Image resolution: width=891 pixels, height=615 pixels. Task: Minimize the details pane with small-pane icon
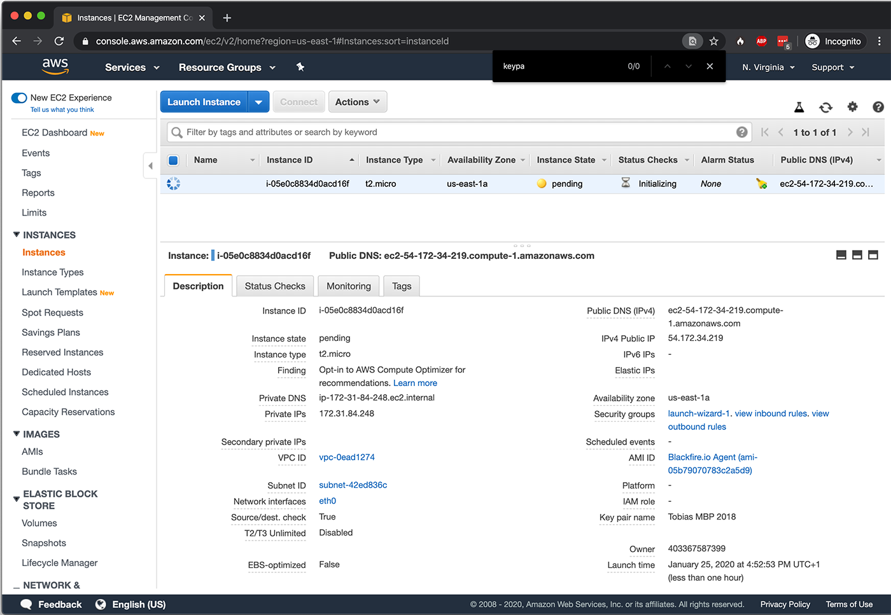[841, 255]
